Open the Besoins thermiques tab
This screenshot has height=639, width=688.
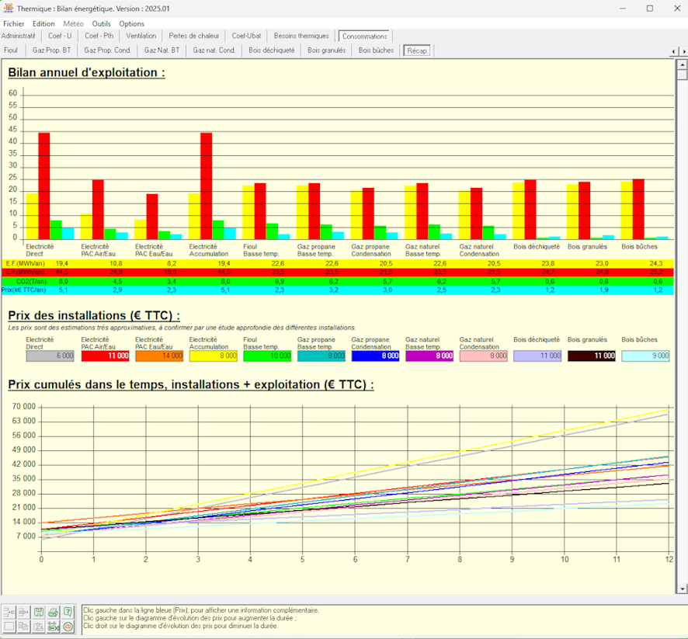click(301, 36)
